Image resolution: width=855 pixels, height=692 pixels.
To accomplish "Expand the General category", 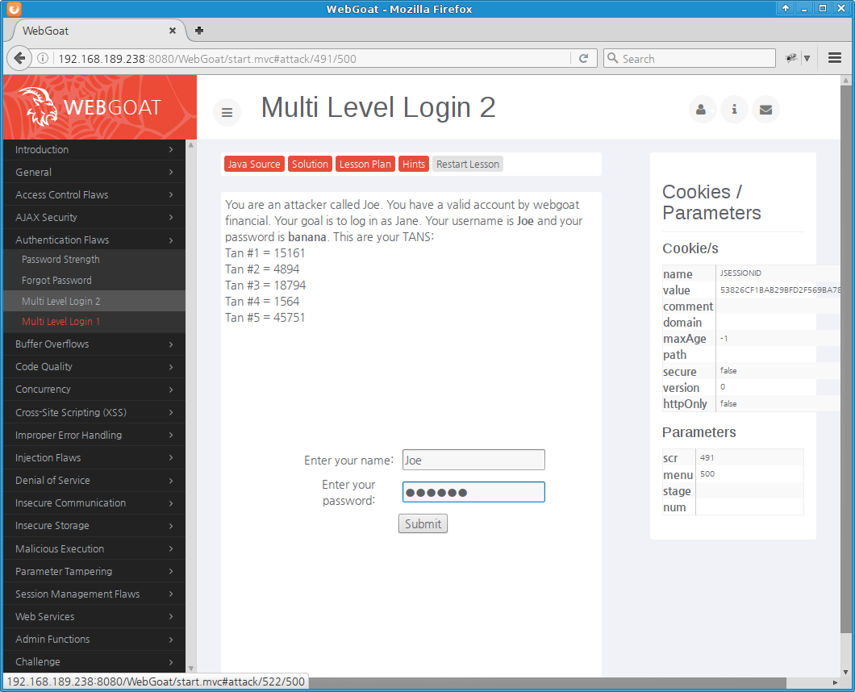I will [94, 172].
